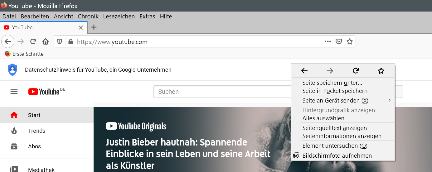
Task: Open the Datei menu
Action: 9,17
